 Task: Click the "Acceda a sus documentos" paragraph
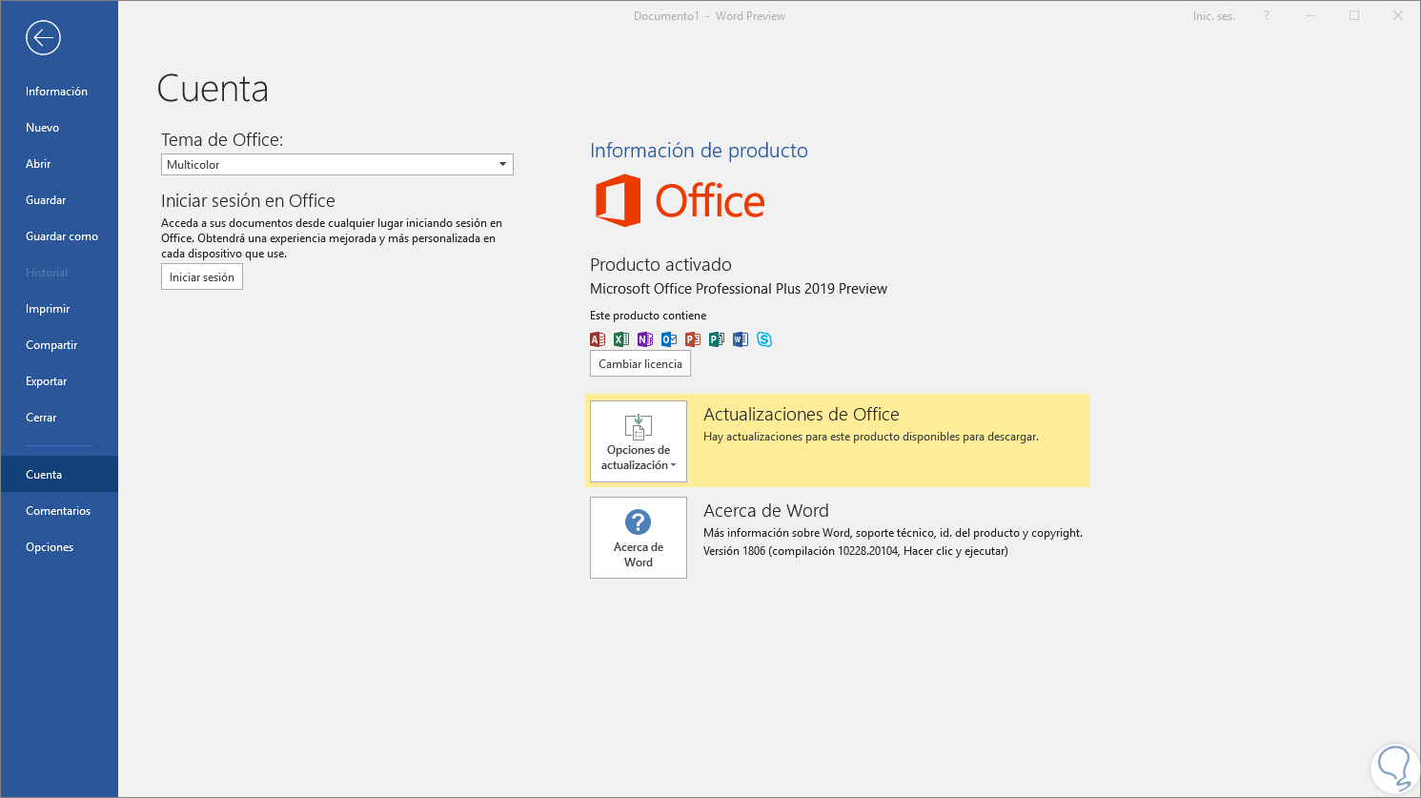pos(332,238)
